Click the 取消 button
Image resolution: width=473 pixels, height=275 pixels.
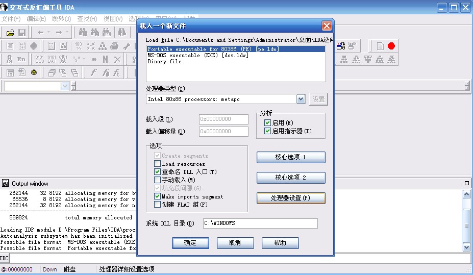coord(235,243)
